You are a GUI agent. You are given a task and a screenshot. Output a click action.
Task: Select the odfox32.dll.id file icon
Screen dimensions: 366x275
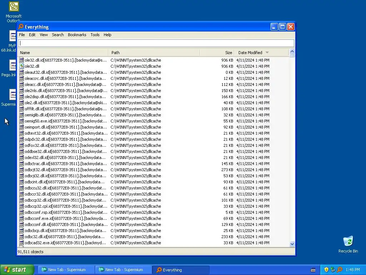coord(21,145)
